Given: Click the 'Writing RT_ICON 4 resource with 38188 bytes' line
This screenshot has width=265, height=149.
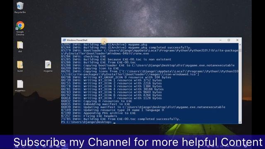Looking at the screenshot, I should point(112,89).
